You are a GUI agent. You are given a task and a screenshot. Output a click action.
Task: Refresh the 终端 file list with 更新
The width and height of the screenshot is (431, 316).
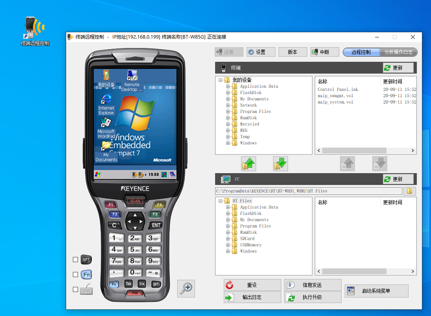(398, 68)
